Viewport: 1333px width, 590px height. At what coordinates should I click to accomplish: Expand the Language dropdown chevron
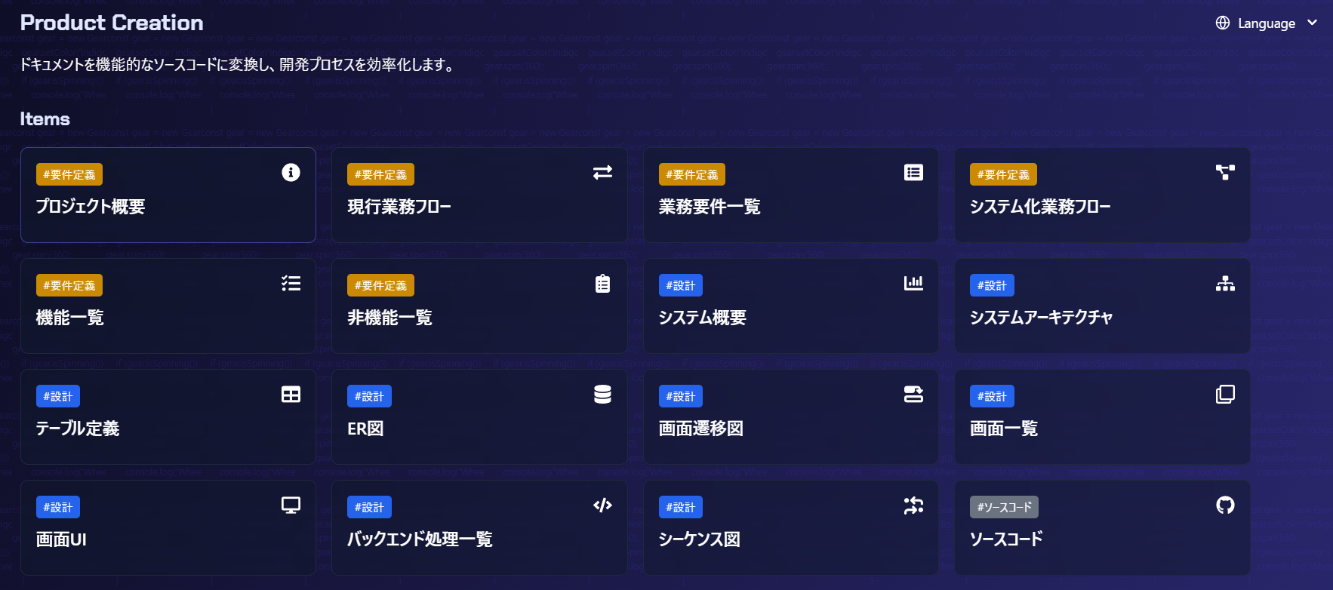point(1313,23)
